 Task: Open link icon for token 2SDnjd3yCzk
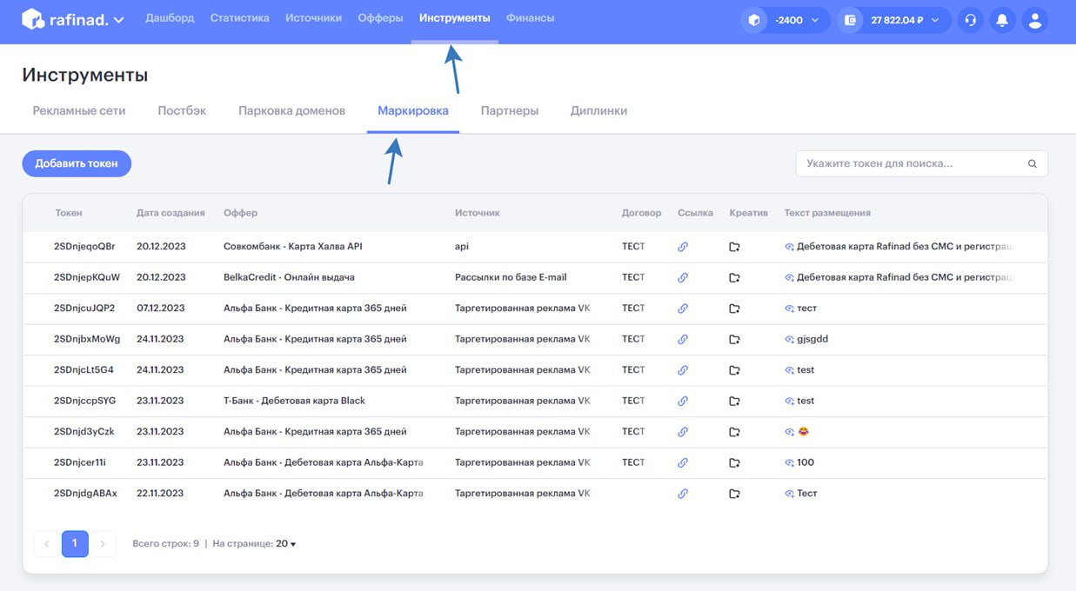[683, 432]
